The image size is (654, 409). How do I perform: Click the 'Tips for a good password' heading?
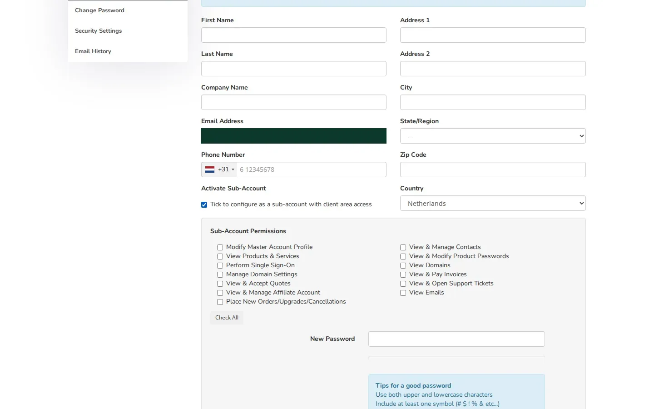click(413, 385)
